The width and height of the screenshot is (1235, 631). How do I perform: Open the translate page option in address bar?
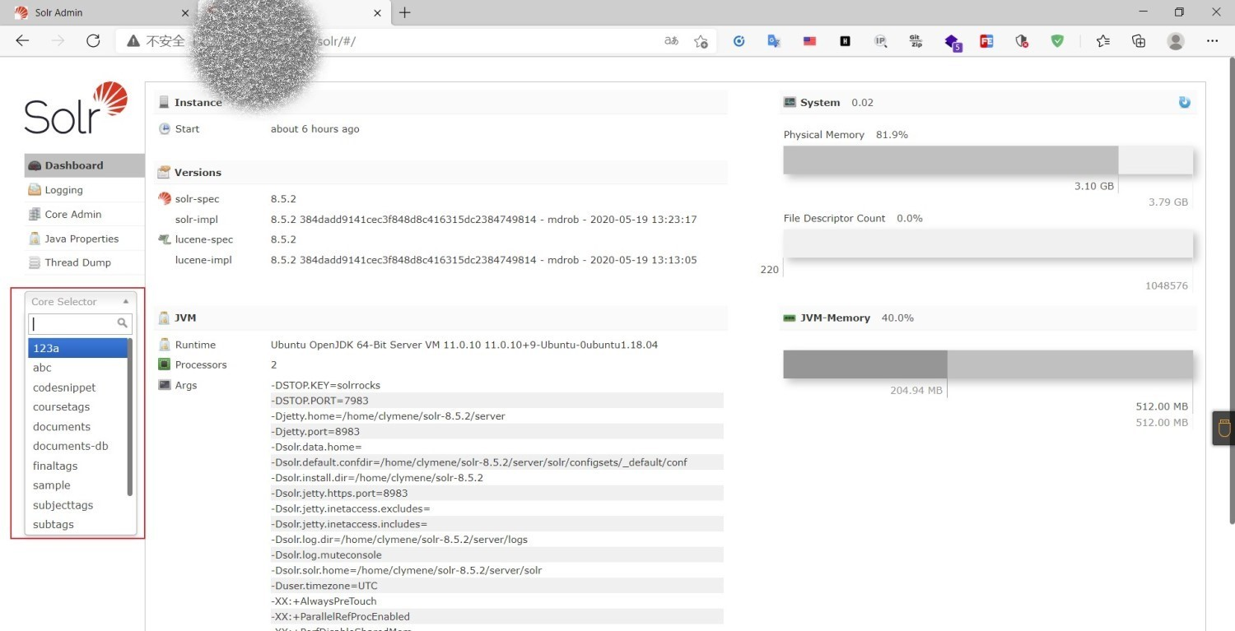[671, 41]
